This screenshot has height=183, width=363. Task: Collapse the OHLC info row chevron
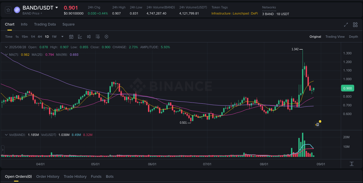click(6, 47)
